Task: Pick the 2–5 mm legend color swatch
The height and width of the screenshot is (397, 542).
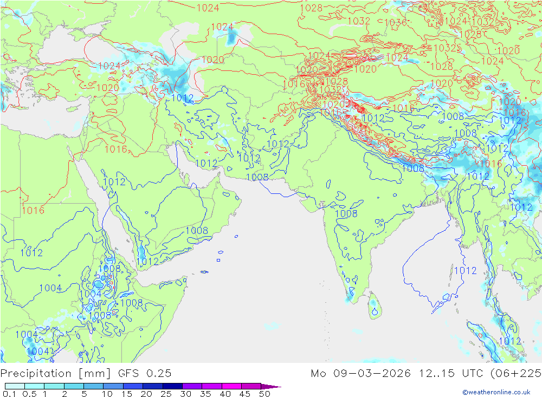Action: click(74, 386)
